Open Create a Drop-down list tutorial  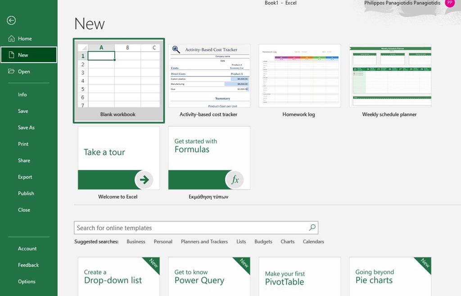tap(119, 276)
